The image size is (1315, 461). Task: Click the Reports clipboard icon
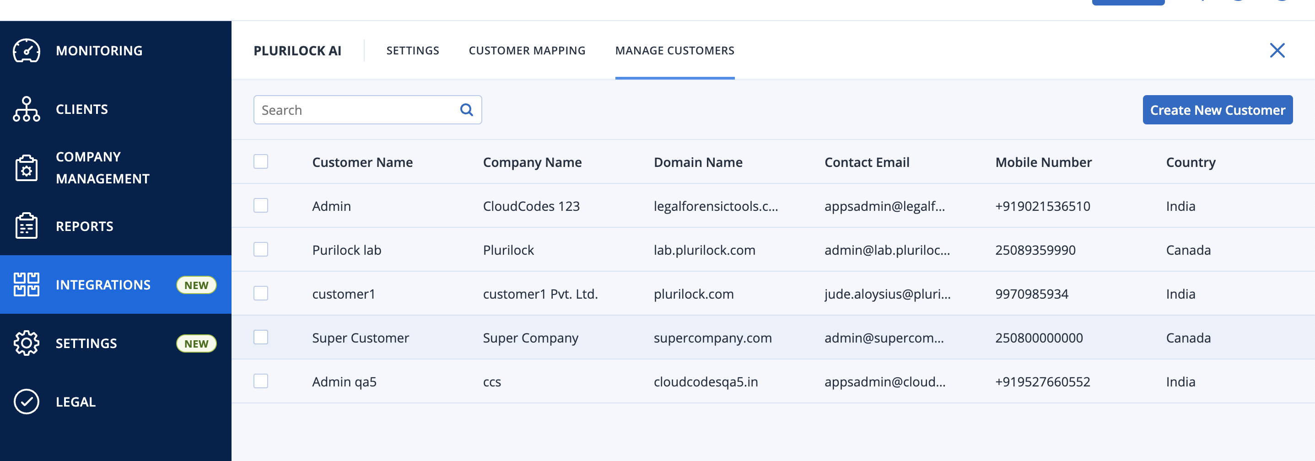(27, 225)
